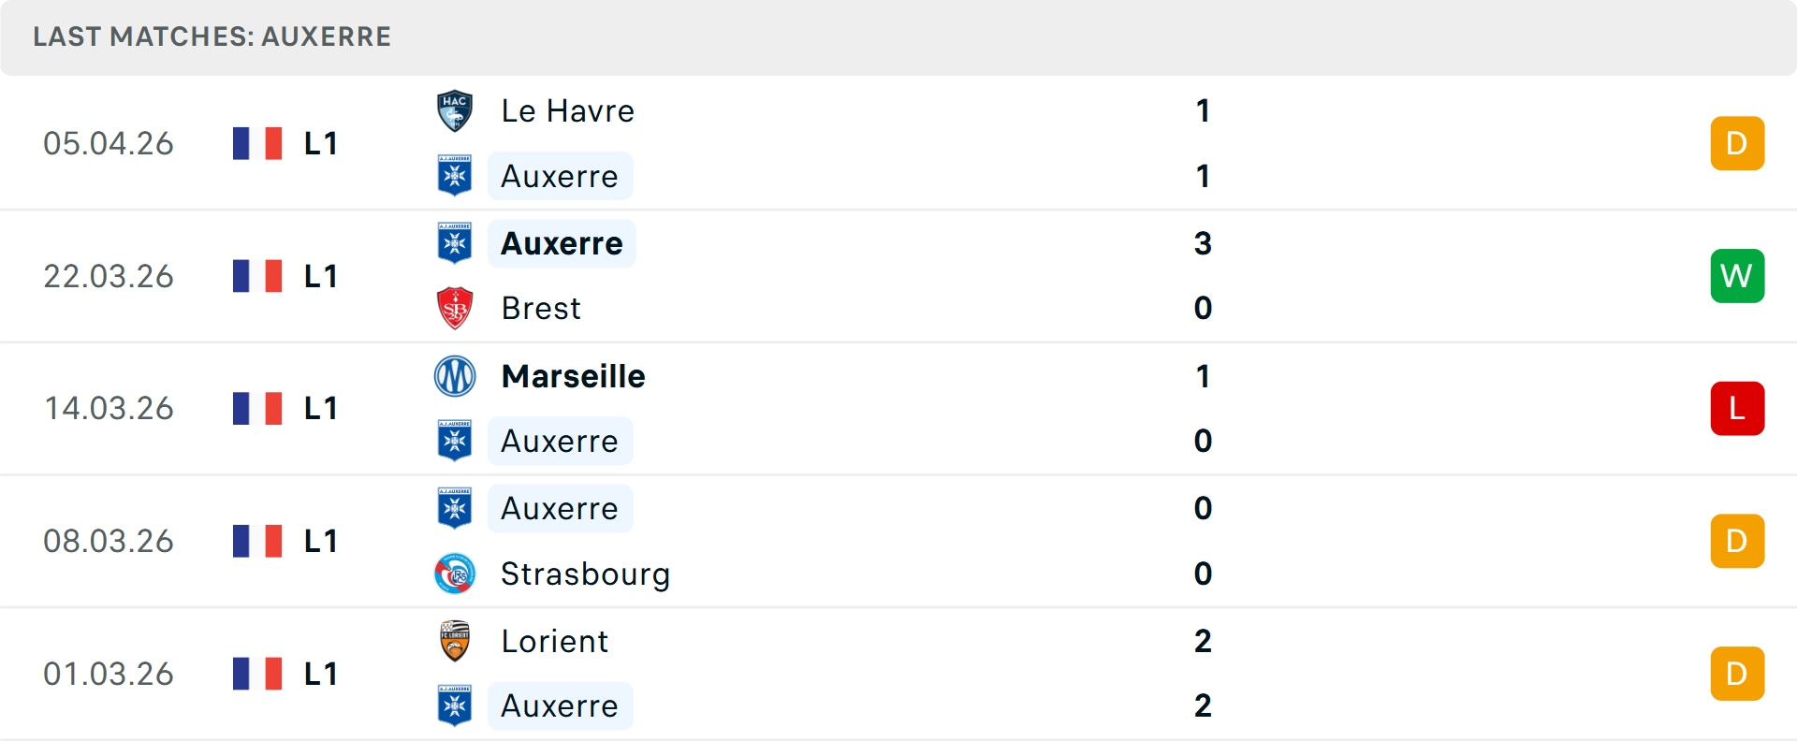This screenshot has height=741, width=1797.
Task: Click the L1 league label on the 14.03.26 row
Action: click(319, 408)
